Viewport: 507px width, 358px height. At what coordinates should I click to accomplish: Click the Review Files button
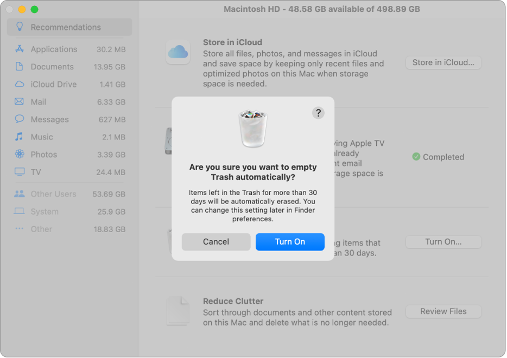pos(443,311)
